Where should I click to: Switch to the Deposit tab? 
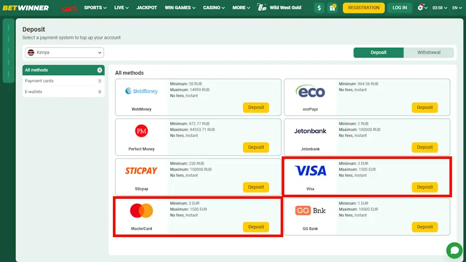(x=378, y=53)
